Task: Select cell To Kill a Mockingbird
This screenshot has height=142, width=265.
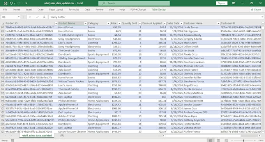Action: point(72,35)
